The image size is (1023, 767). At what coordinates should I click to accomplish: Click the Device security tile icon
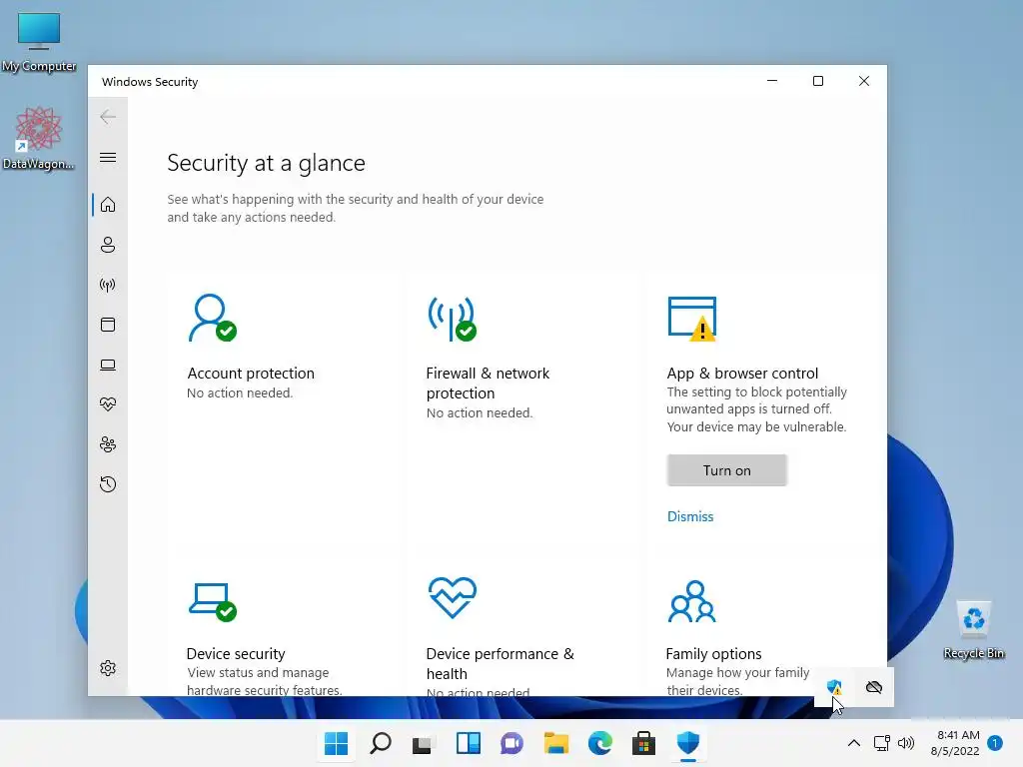point(212,601)
